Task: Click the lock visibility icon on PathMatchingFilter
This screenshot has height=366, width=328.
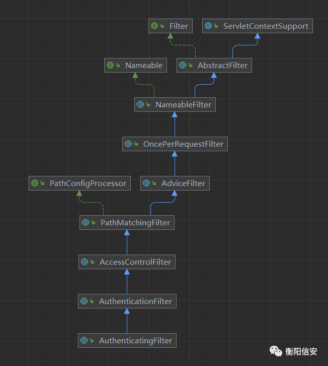Action: pyautogui.click(x=94, y=223)
